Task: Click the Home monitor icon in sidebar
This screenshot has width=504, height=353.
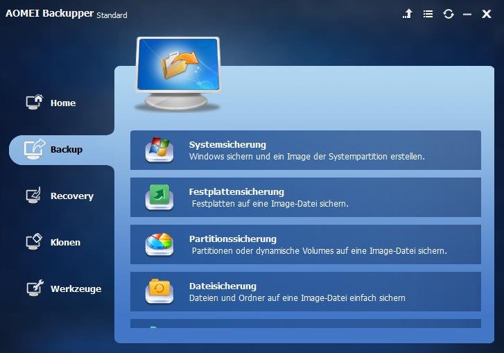Action: pos(35,102)
